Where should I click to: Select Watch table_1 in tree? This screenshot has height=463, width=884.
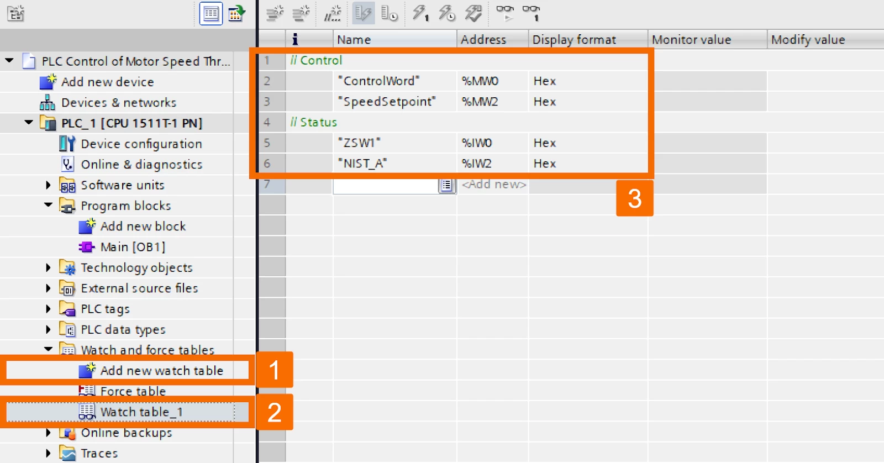click(x=141, y=412)
